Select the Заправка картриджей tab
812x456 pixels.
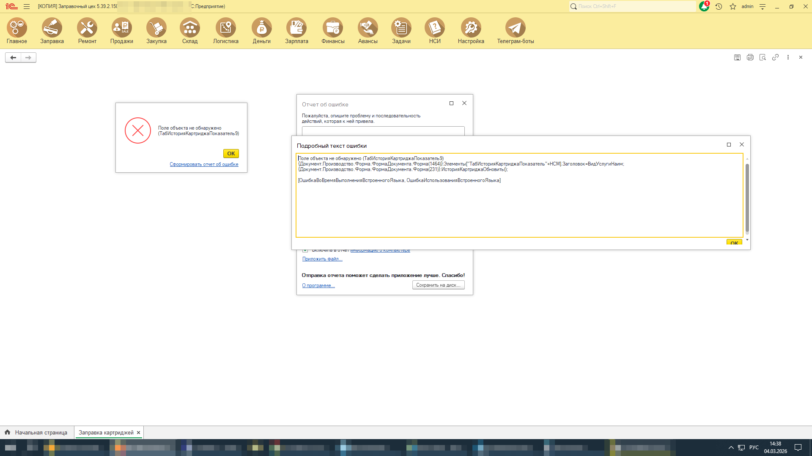(106, 432)
